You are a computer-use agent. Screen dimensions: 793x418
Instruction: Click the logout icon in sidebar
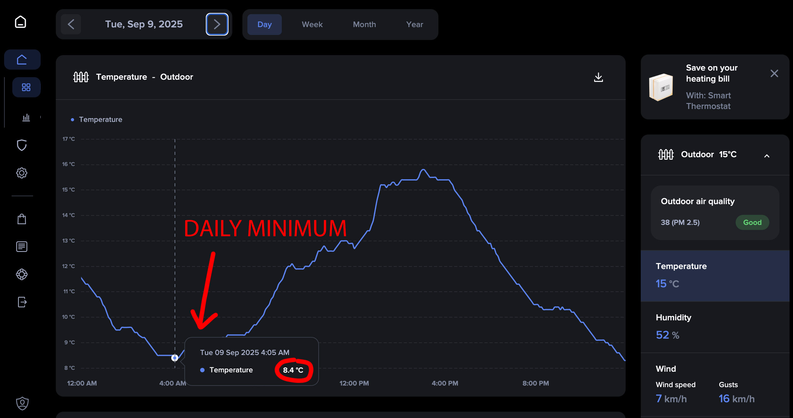click(22, 302)
